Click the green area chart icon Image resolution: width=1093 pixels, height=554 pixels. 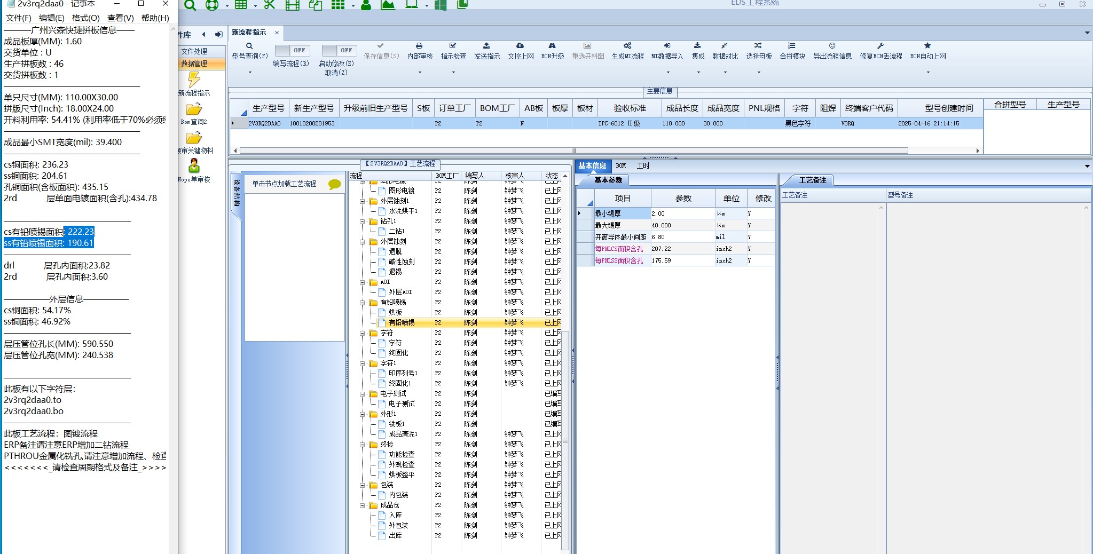coord(388,5)
